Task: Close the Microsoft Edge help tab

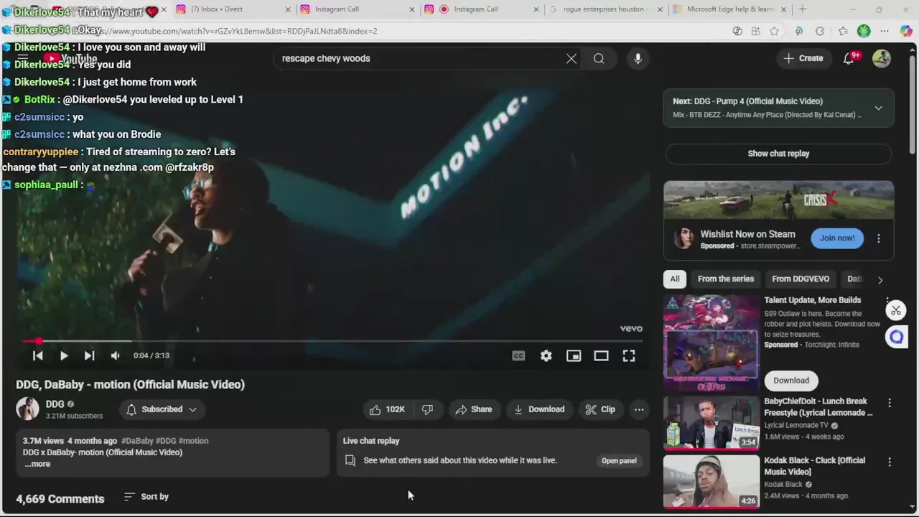Action: tap(783, 9)
